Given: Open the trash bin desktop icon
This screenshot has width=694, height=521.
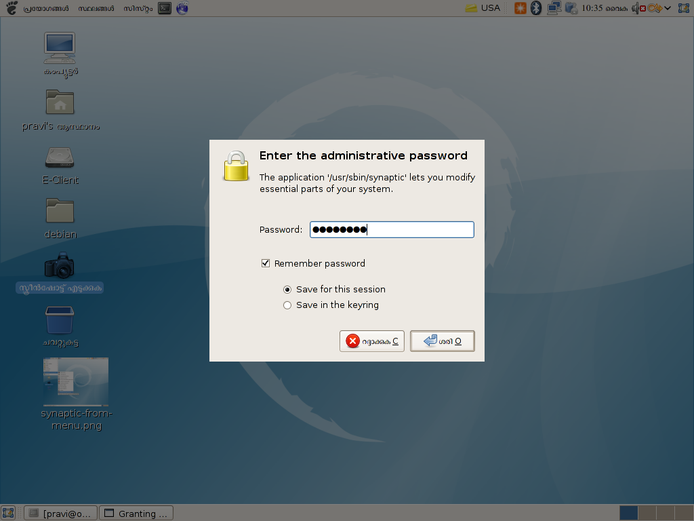Looking at the screenshot, I should coord(60,321).
